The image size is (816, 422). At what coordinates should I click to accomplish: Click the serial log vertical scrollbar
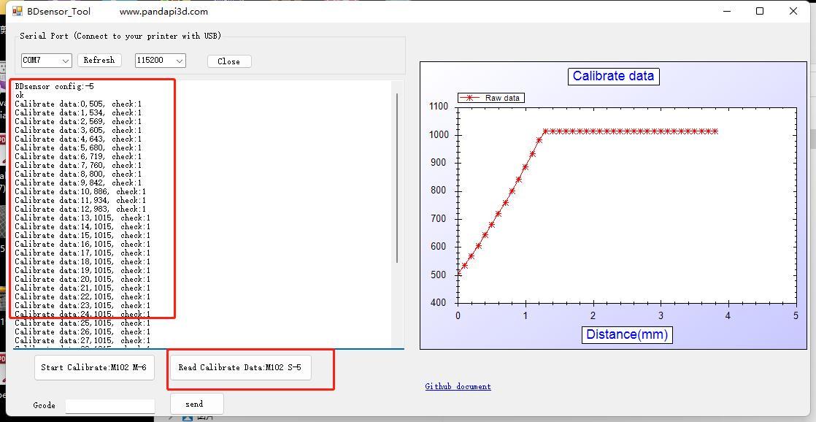tap(397, 178)
